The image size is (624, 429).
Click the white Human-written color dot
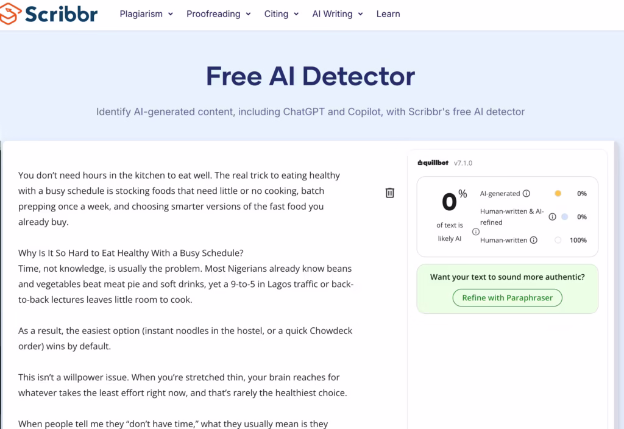click(x=558, y=240)
